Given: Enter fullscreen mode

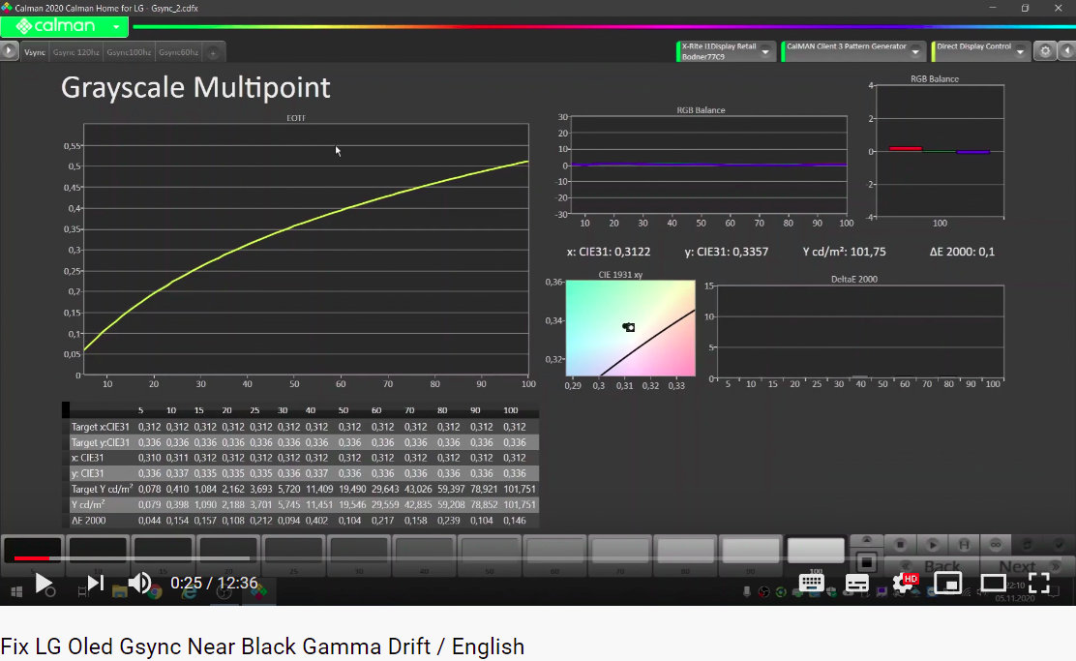Looking at the screenshot, I should click(x=1038, y=583).
